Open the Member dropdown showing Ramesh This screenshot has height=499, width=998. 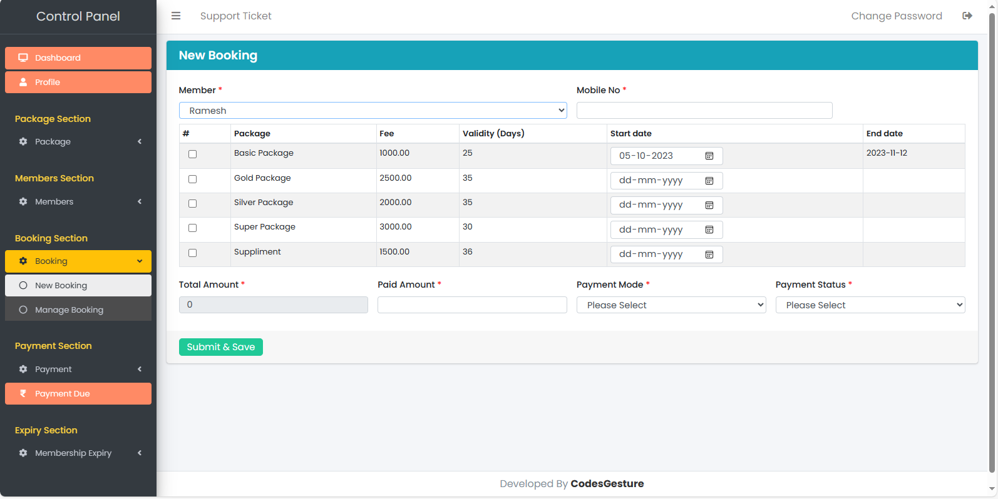[x=373, y=111]
